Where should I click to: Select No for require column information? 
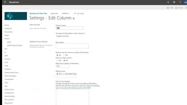[64, 55]
